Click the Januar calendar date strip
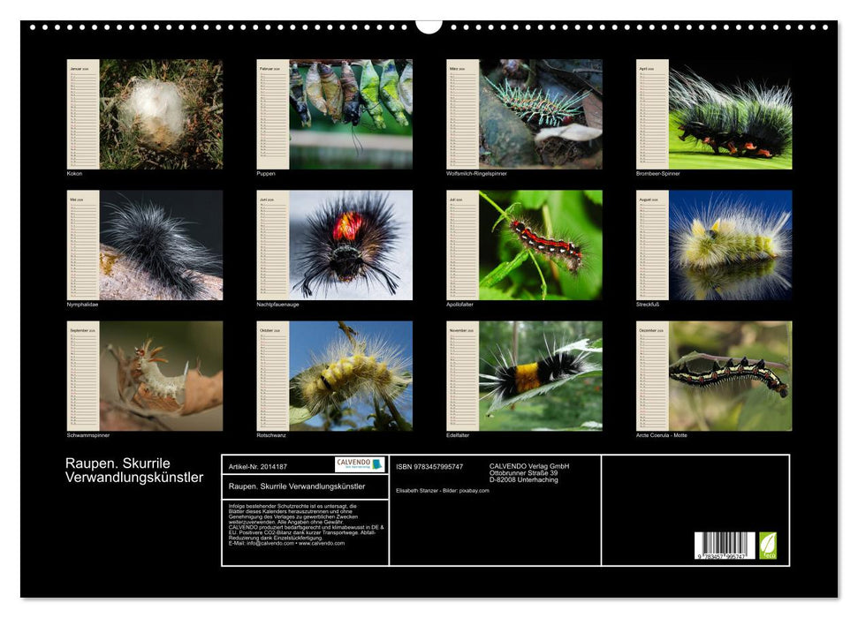The width and height of the screenshot is (858, 618). coord(83,114)
